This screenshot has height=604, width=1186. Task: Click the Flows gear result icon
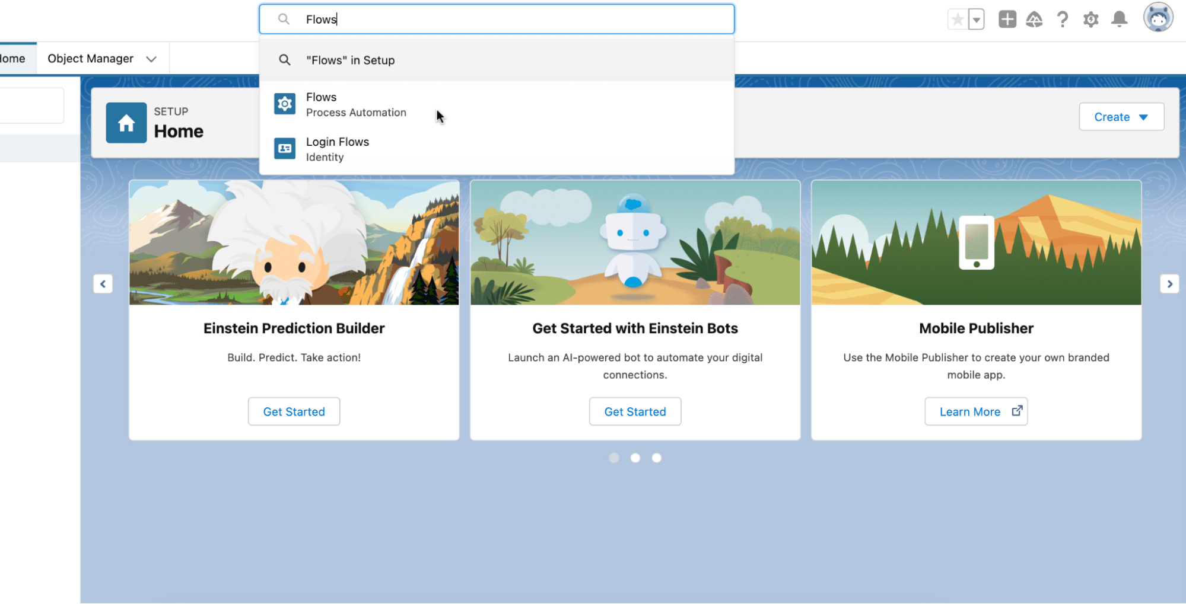coord(285,104)
